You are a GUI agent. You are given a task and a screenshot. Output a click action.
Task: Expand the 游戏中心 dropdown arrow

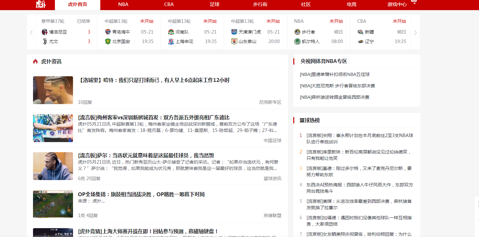tap(414, 3)
